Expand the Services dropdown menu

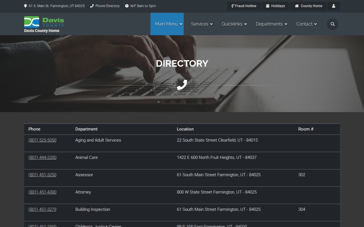point(202,24)
